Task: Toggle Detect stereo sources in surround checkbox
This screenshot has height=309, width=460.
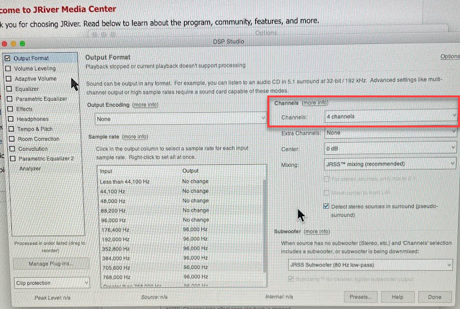Action: click(x=326, y=206)
